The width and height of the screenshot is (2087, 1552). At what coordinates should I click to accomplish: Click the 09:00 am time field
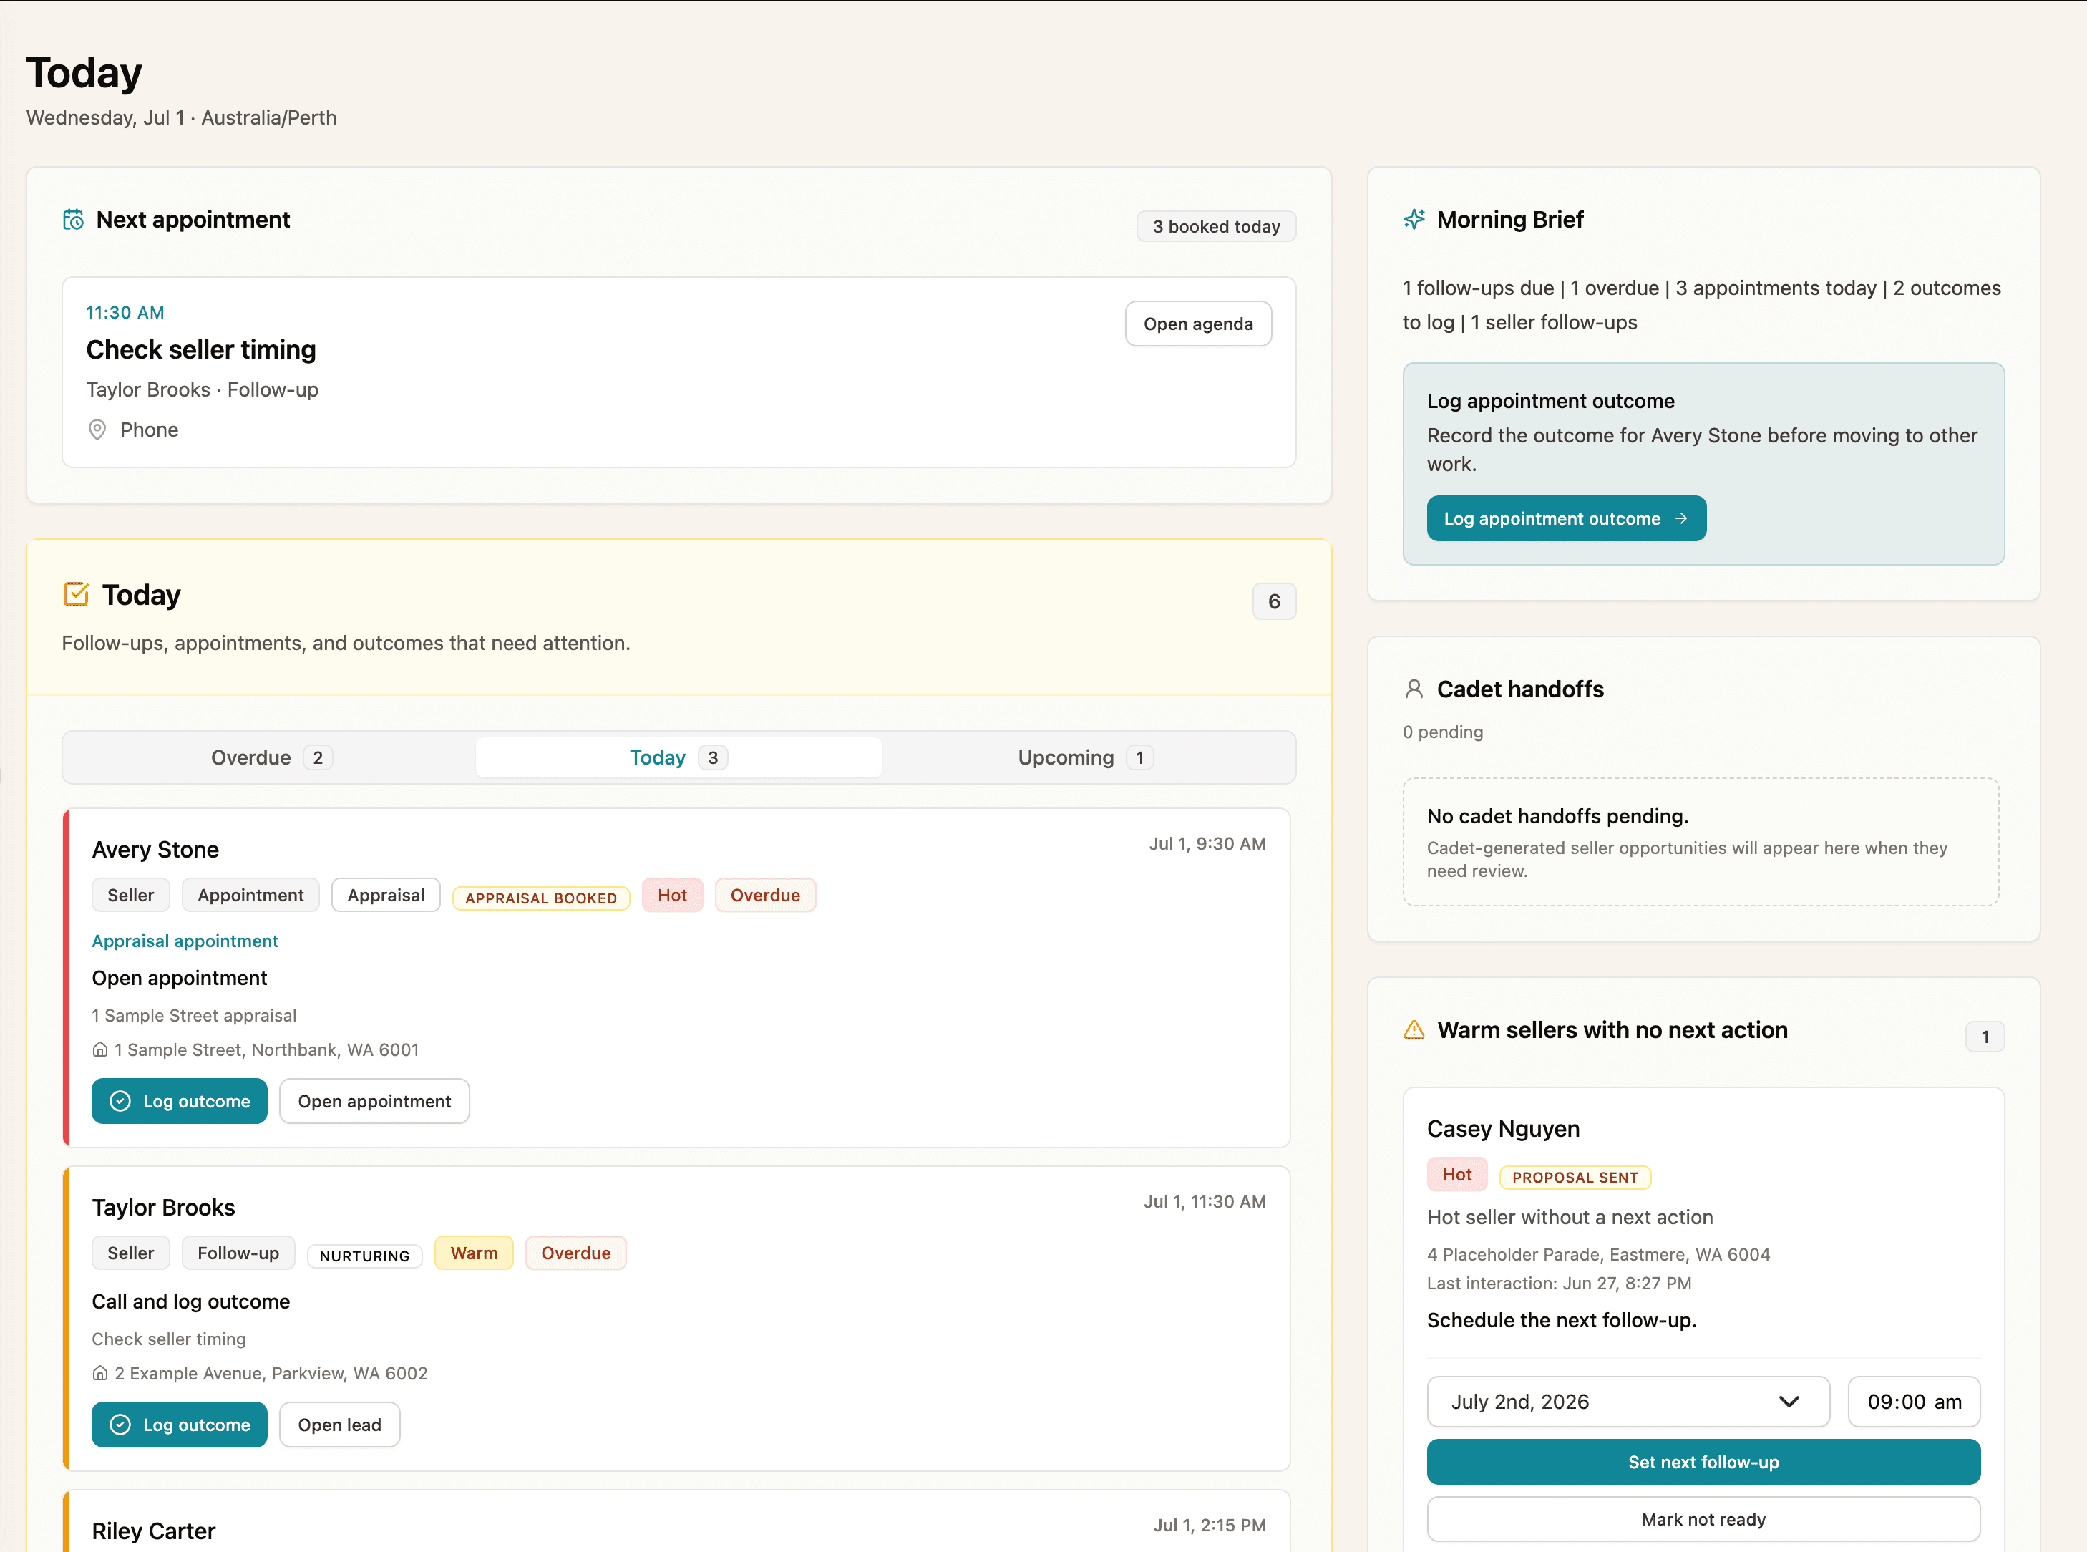(1915, 1402)
